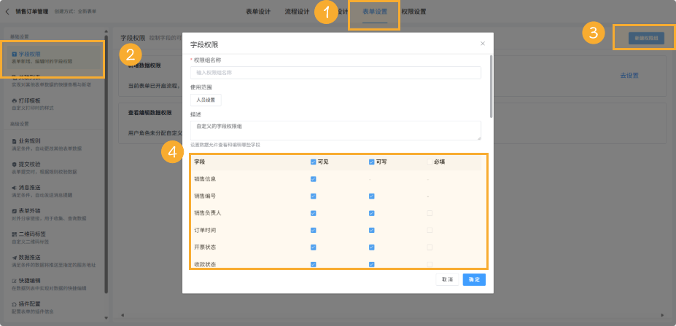This screenshot has width=676, height=326.
Task: Click the 订单时间 field row label
Action: 205,230
